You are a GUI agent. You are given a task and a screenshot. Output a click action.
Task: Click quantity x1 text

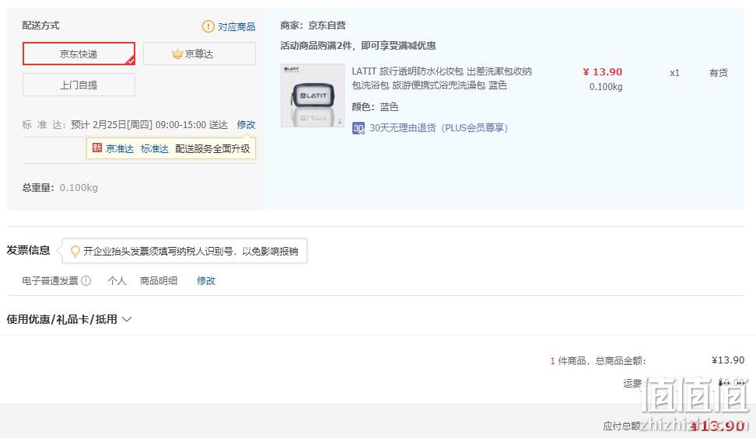point(674,73)
